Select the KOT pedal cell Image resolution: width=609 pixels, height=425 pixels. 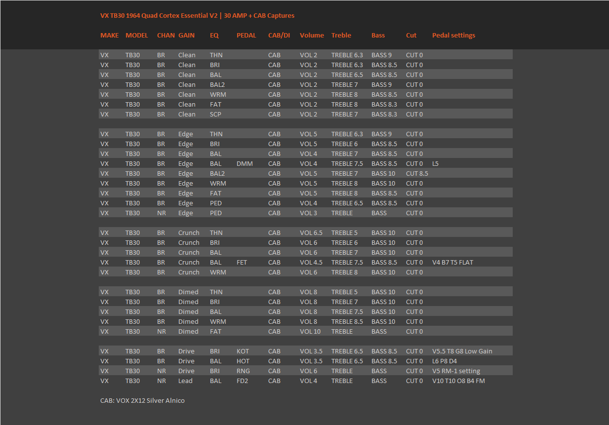tap(243, 351)
